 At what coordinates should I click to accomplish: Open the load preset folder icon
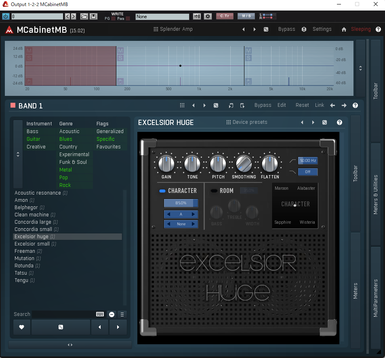[x=84, y=17]
